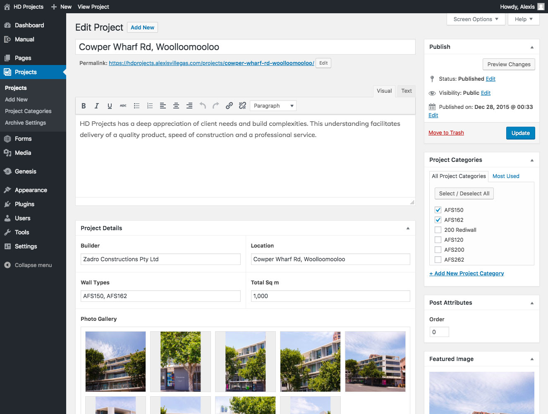This screenshot has height=414, width=548.
Task: Insert a link using the chain icon
Action: pos(229,106)
